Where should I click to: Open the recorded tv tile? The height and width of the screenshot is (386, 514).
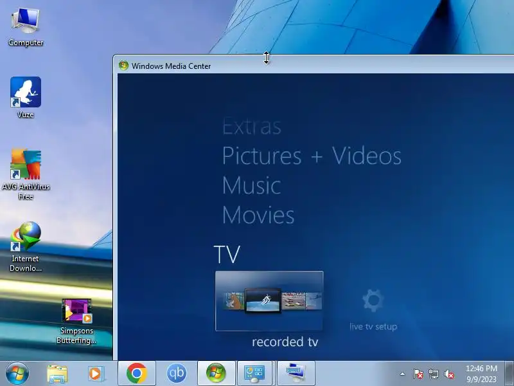click(269, 300)
